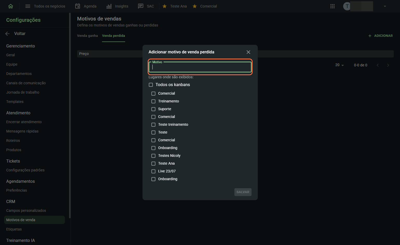Open Comercial favorite in top bar

pyautogui.click(x=208, y=6)
